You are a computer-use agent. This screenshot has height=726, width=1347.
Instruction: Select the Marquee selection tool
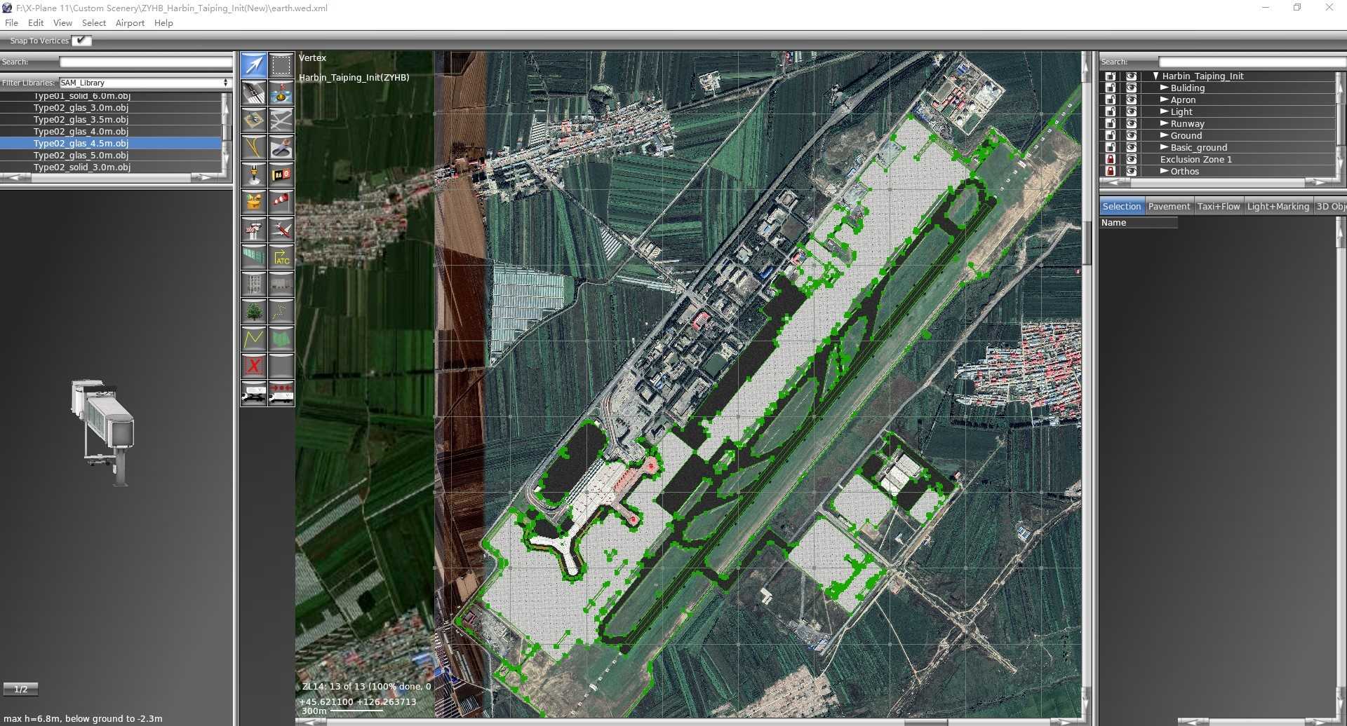pos(281,65)
